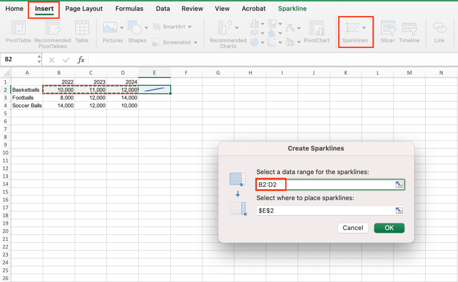
Task: Cancel the formula bar entry with X
Action: click(51, 60)
